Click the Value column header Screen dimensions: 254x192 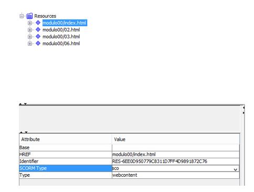(175, 139)
